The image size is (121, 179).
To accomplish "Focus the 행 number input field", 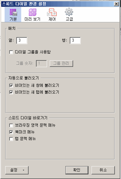I will [x=75, y=40].
